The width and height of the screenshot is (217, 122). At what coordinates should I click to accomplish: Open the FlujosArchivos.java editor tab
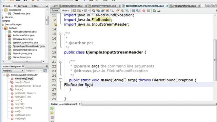[x=184, y=6]
